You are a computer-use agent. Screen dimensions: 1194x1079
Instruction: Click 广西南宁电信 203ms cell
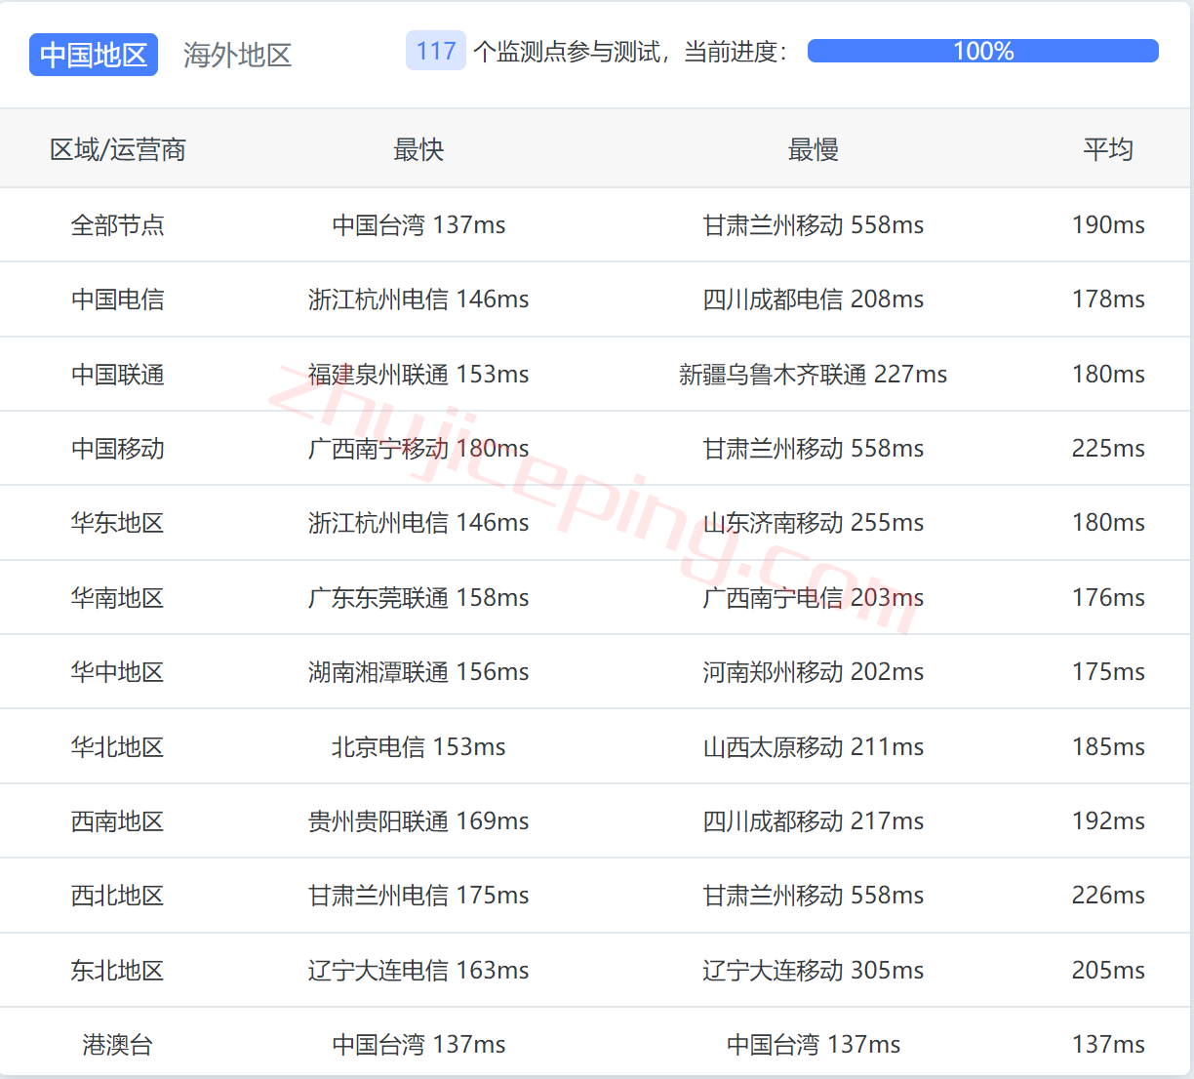click(814, 597)
